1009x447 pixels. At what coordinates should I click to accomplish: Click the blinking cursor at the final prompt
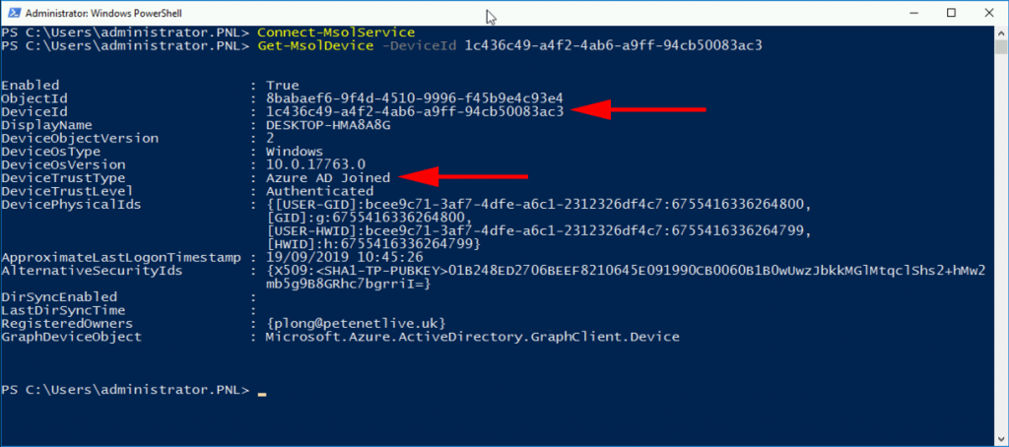pos(262,391)
